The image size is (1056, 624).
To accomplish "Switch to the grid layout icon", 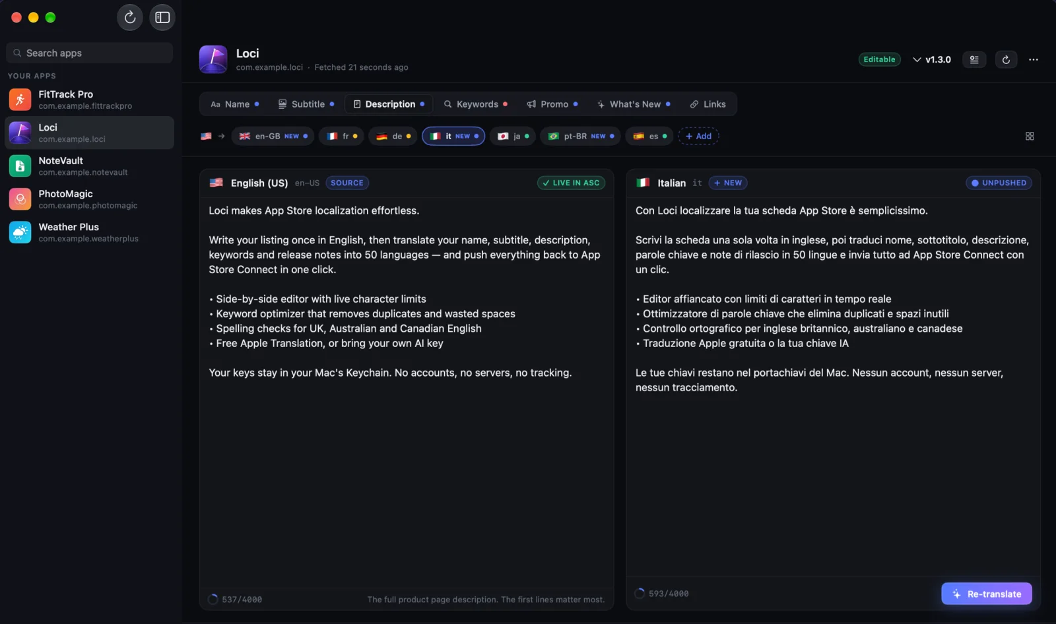I will (x=1030, y=136).
